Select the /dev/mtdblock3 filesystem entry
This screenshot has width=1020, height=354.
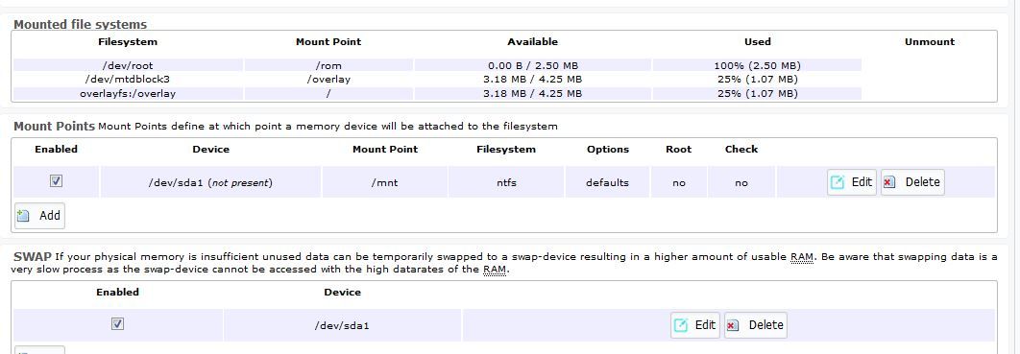[x=128, y=80]
